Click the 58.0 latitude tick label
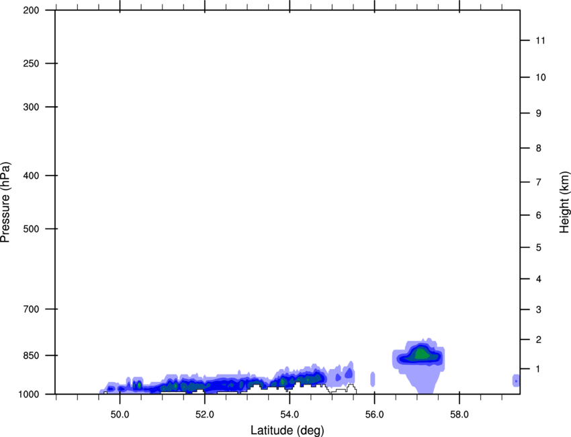This screenshot has width=571, height=437. click(459, 415)
